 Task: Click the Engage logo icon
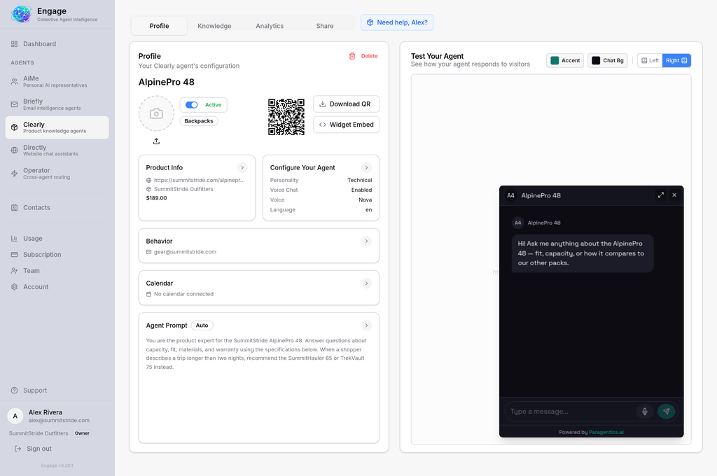(21, 14)
